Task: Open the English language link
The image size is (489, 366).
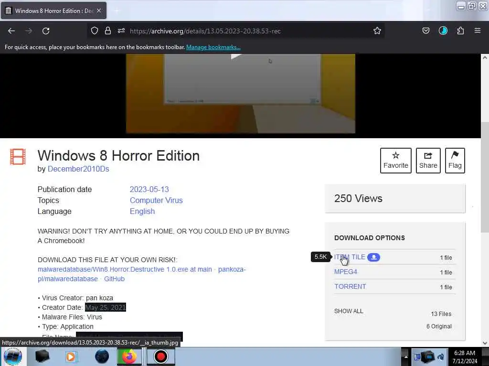Action: pos(142,211)
